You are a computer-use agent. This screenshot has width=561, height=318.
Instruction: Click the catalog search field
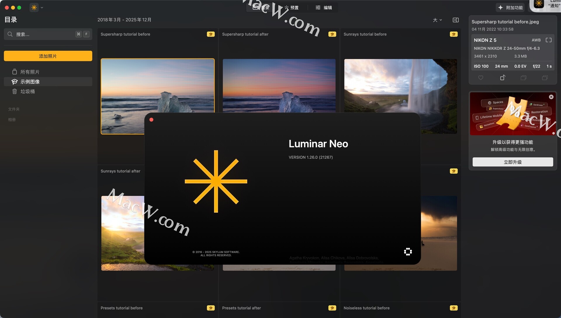pos(44,34)
